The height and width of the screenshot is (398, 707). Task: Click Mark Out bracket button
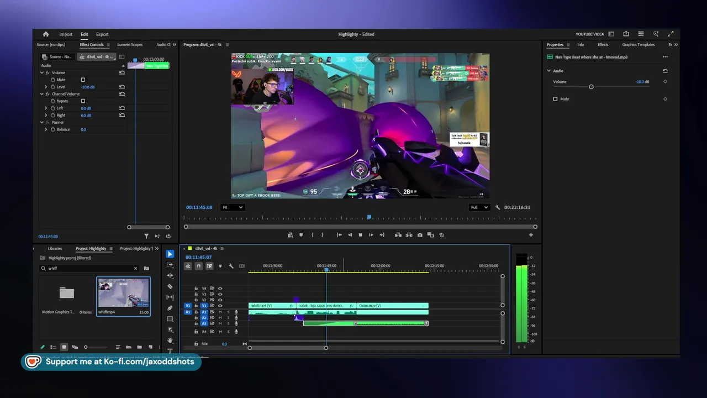322,235
